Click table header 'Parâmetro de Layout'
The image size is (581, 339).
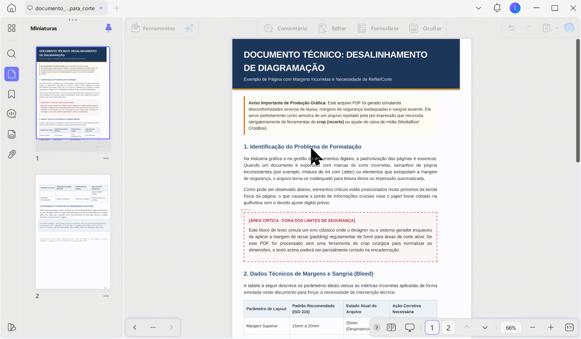(x=266, y=308)
